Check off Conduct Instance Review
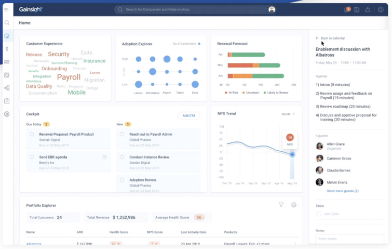 pos(122,157)
